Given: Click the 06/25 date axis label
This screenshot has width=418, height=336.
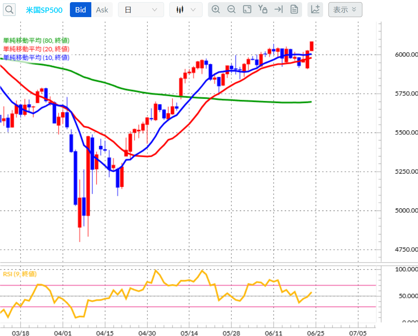Looking at the screenshot, I should pyautogui.click(x=316, y=333).
